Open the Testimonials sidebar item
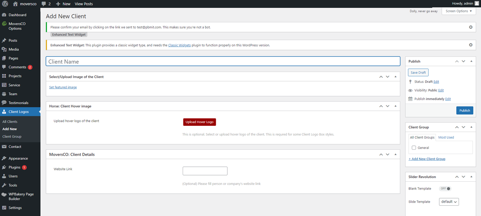Viewport: 481px width, 216px height. [19, 103]
